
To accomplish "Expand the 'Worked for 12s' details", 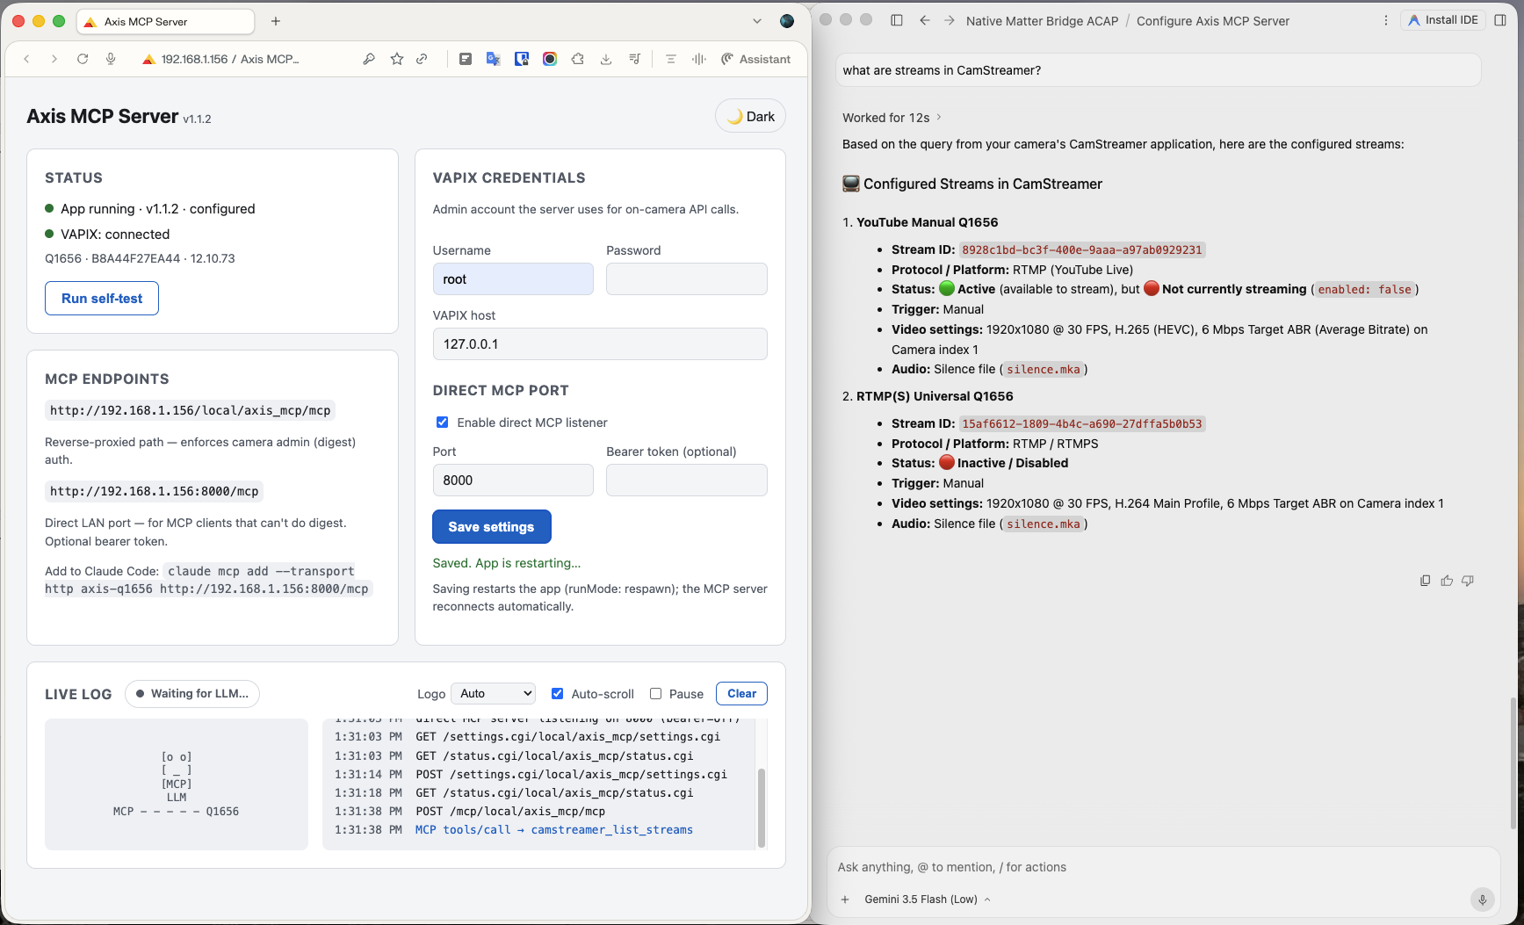I will click(x=892, y=118).
